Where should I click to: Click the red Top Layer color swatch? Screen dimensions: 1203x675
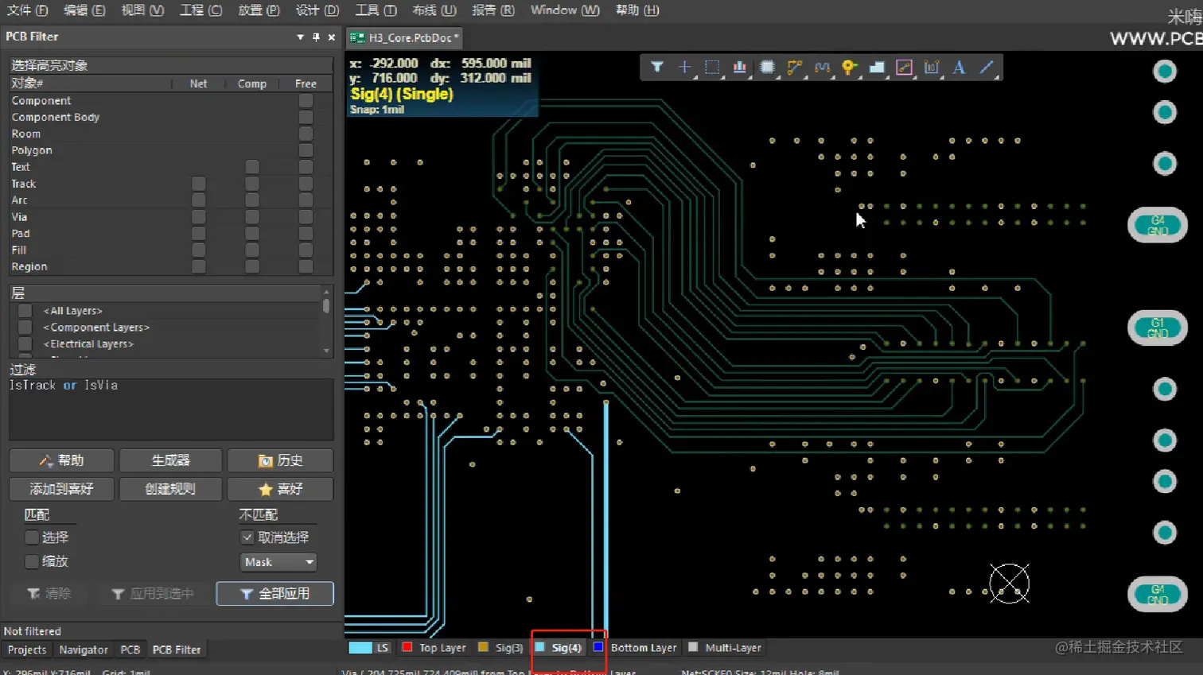click(x=407, y=647)
